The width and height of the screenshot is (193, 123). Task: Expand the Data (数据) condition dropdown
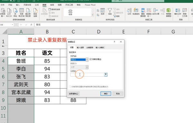coord(87,67)
